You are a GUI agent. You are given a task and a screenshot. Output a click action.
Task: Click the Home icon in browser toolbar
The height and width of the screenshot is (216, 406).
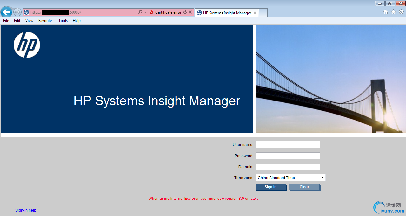tap(386, 12)
